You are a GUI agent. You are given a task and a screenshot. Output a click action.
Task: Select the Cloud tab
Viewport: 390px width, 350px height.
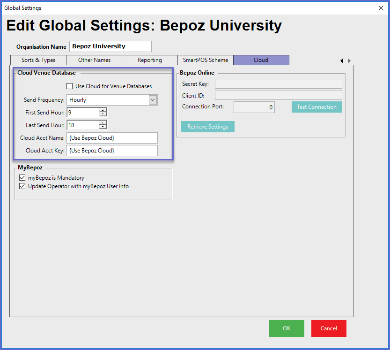261,60
